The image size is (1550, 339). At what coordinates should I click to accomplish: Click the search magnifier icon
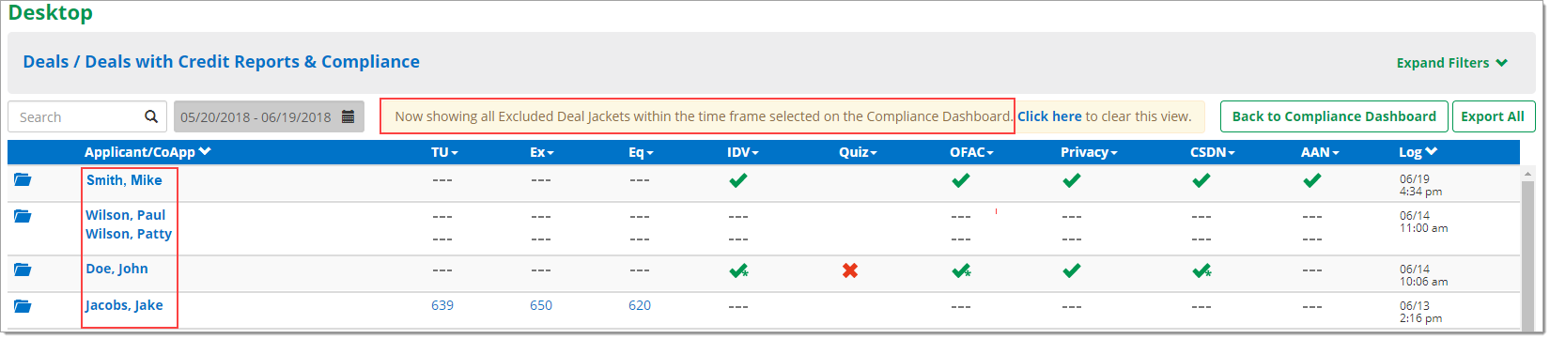pos(151,116)
